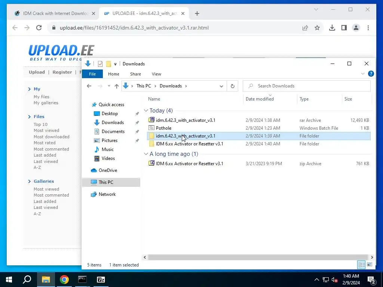Viewport: 383px width, 287px height.
Task: Click the Properties quick access toolbar icon
Action: point(100,64)
